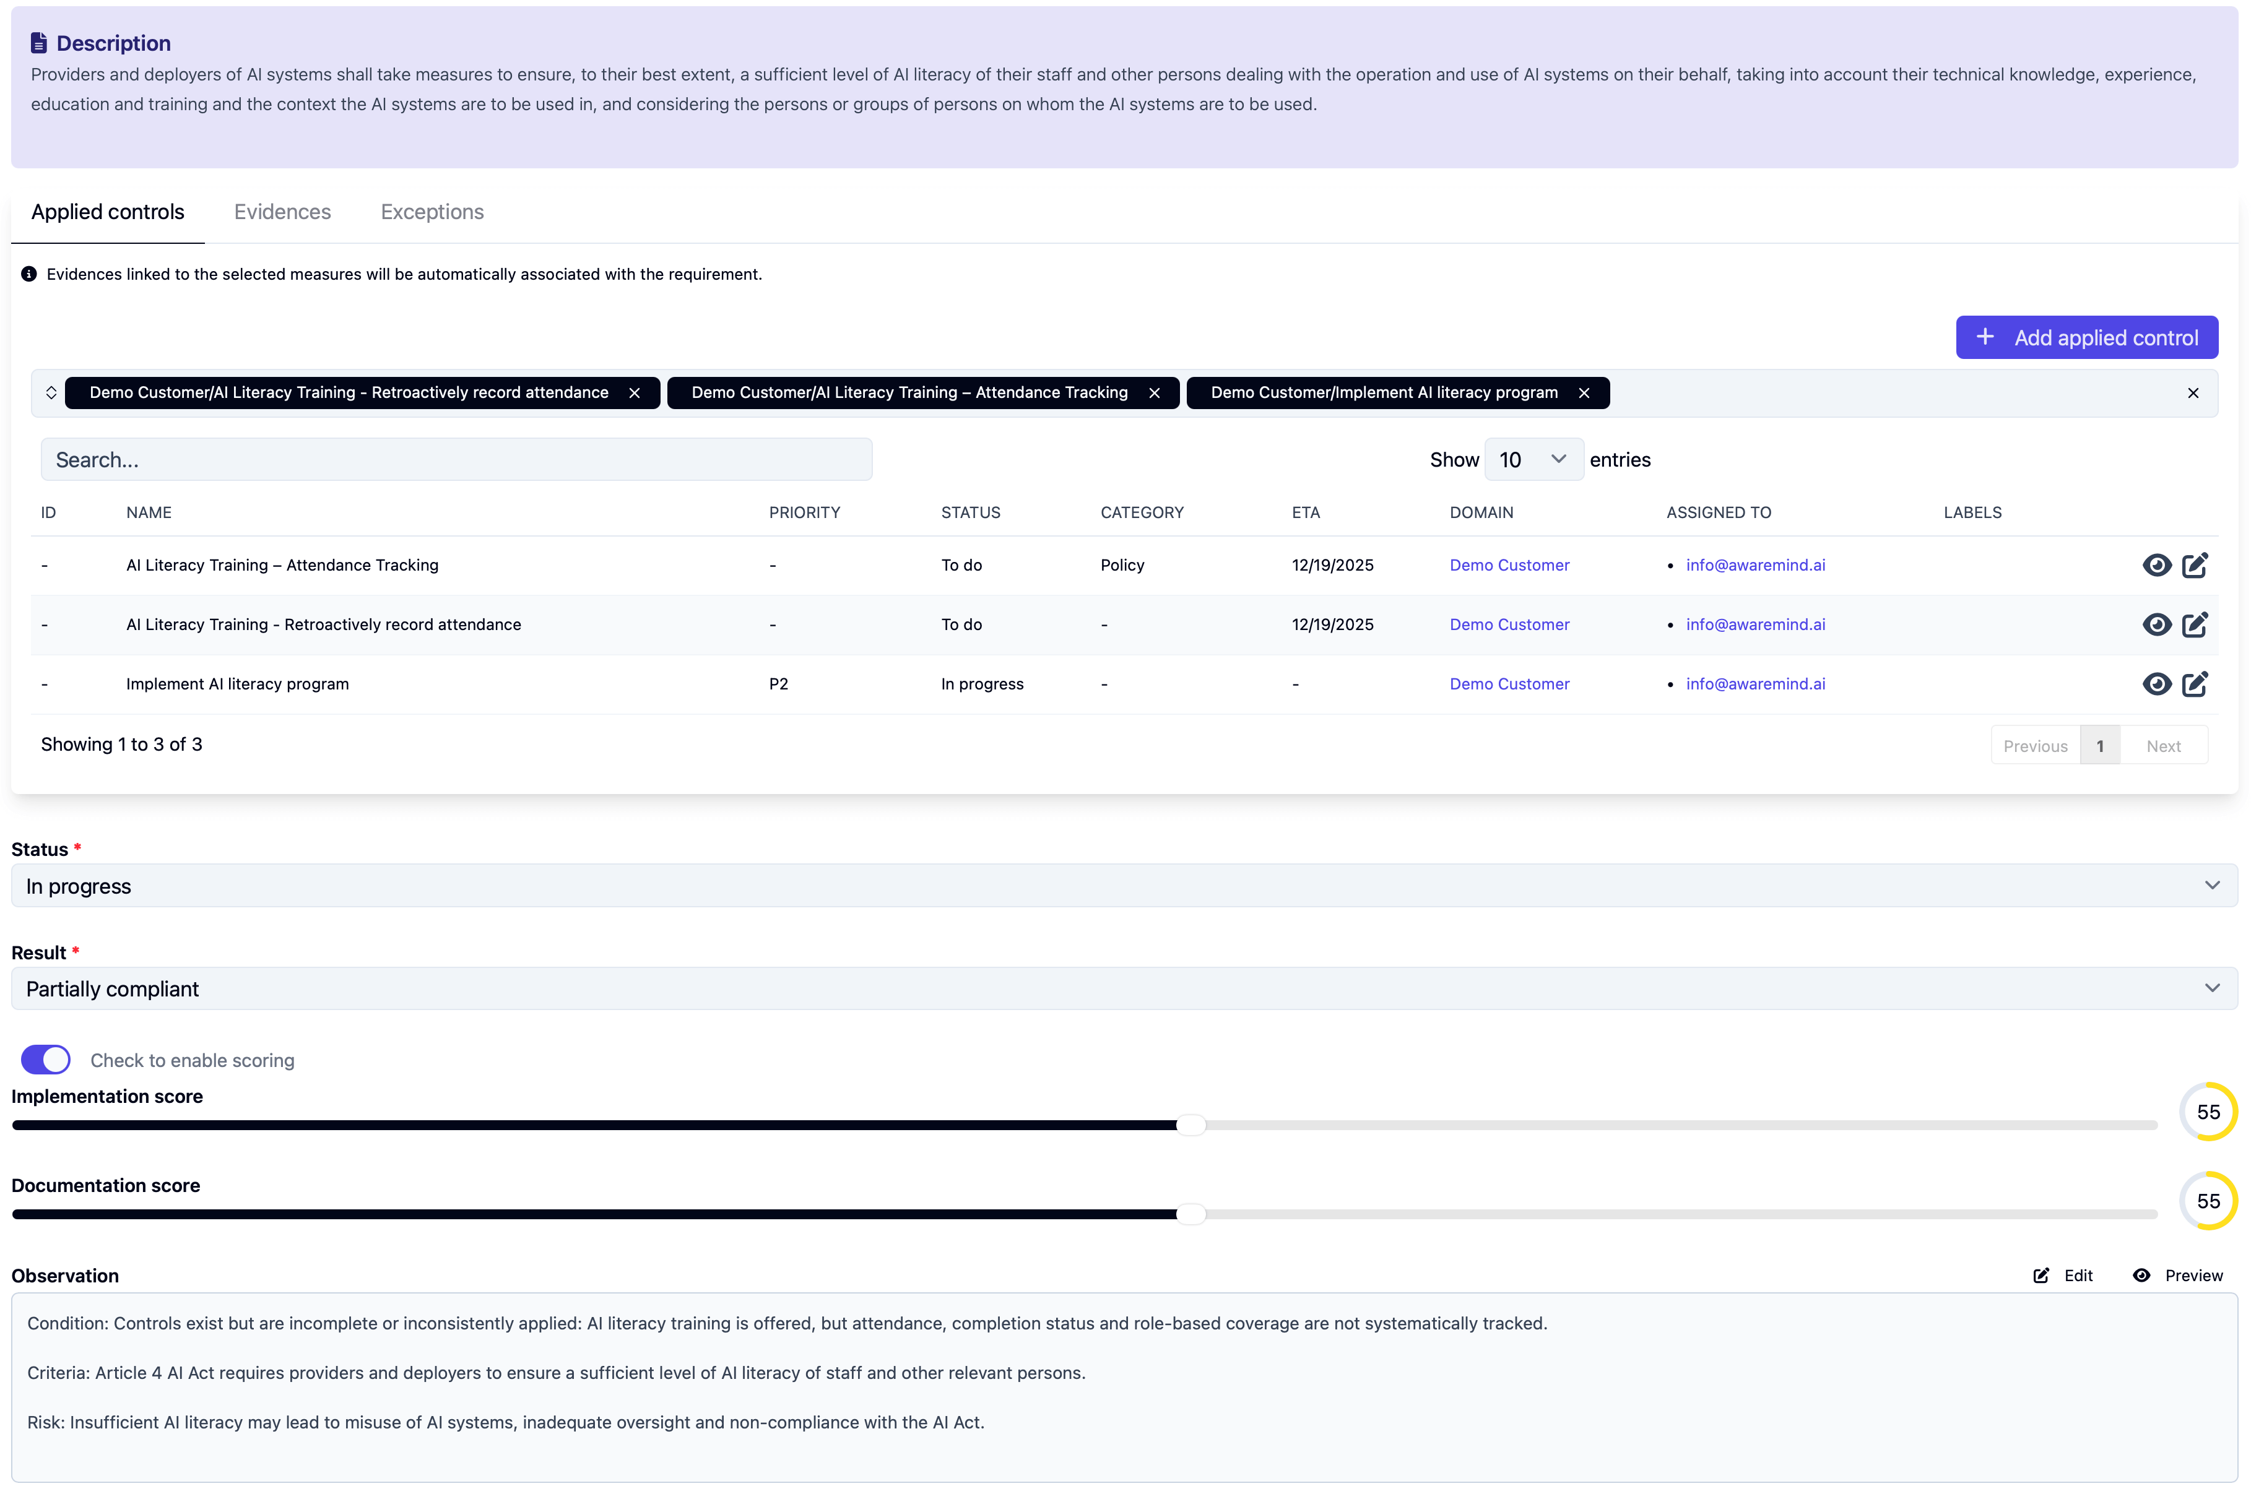Toggle the enable scoring switch
The image size is (2251, 1499).
click(46, 1059)
